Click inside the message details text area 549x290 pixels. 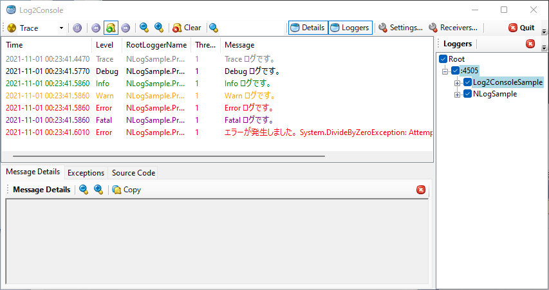tap(217, 241)
